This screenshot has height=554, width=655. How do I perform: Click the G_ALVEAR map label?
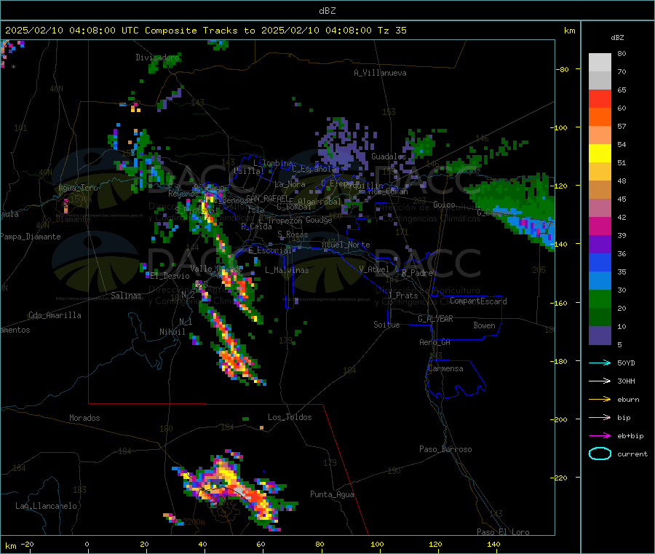[x=435, y=319]
